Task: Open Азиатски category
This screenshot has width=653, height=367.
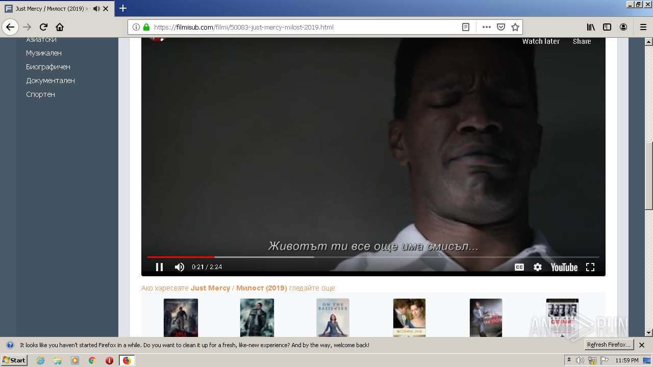Action: click(x=41, y=39)
